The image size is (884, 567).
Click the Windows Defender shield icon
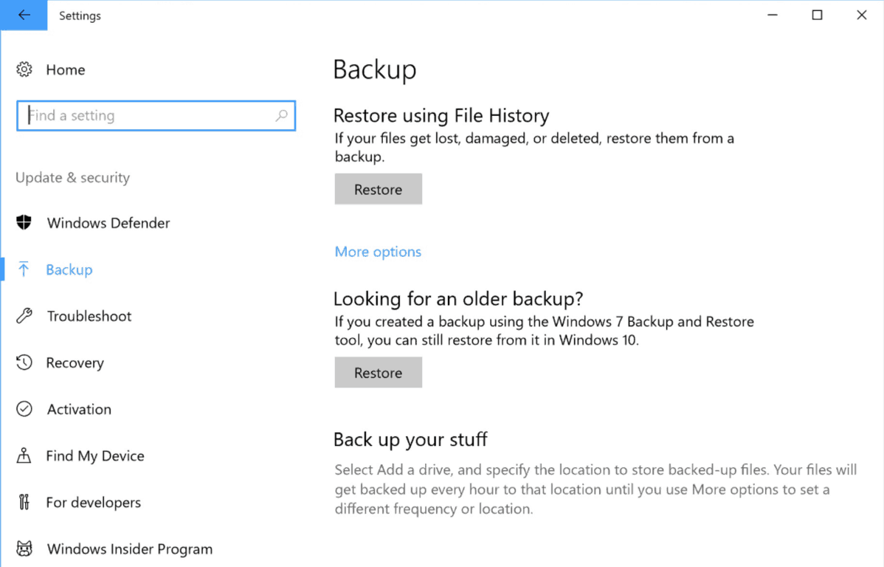(24, 222)
